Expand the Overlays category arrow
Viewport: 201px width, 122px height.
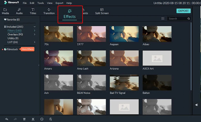pos(35,34)
